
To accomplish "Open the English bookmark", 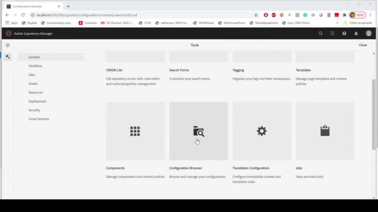I will 29,23.
